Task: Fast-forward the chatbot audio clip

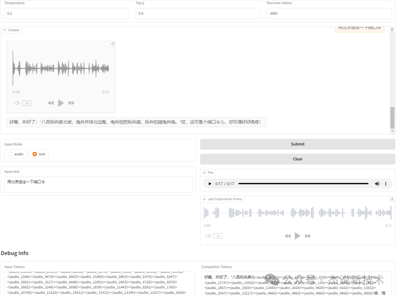Action: (x=71, y=103)
